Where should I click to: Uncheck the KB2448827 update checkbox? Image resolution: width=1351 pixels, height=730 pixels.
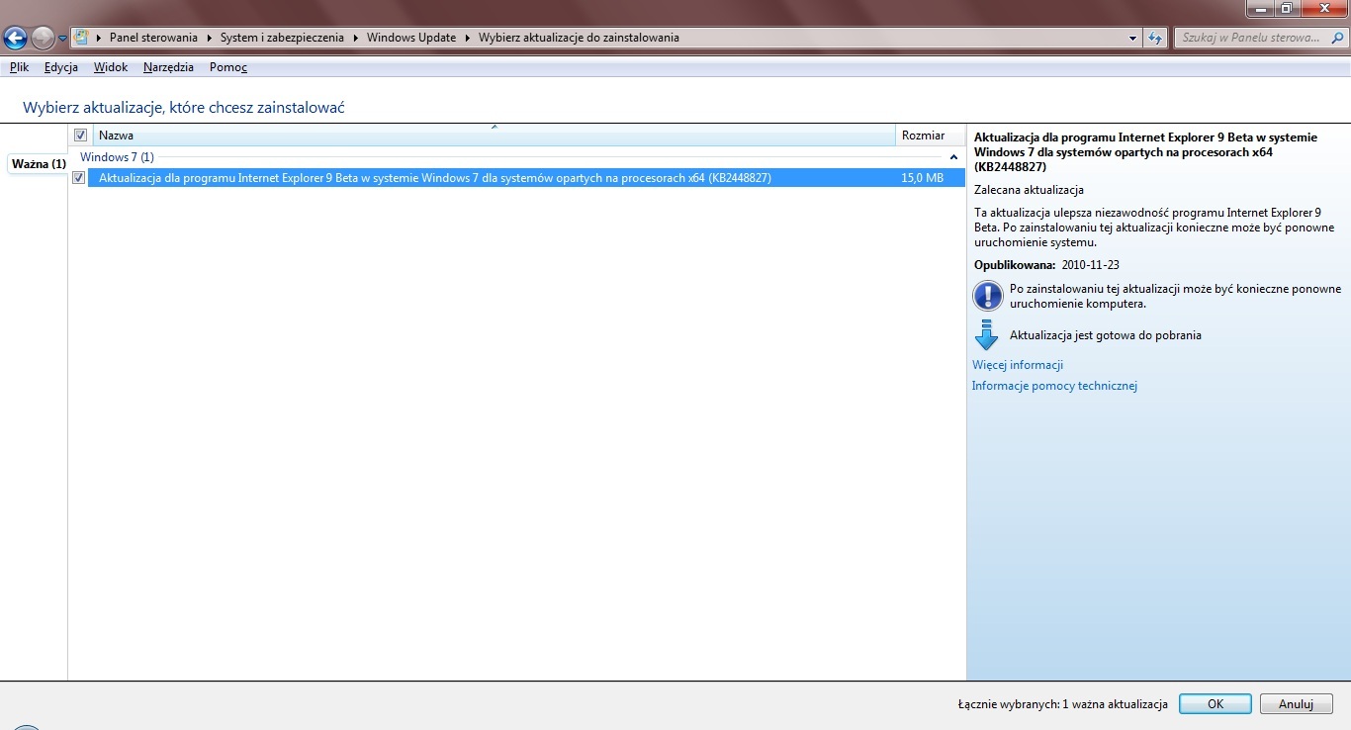79,178
